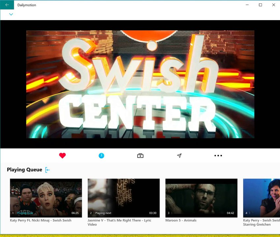Image resolution: width=280 pixels, height=237 pixels.
Task: Open the three-dots more options menu
Action: [218, 156]
